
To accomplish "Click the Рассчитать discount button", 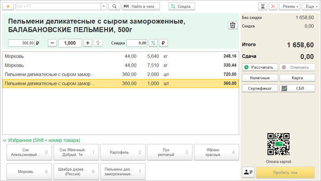I will (x=259, y=67).
